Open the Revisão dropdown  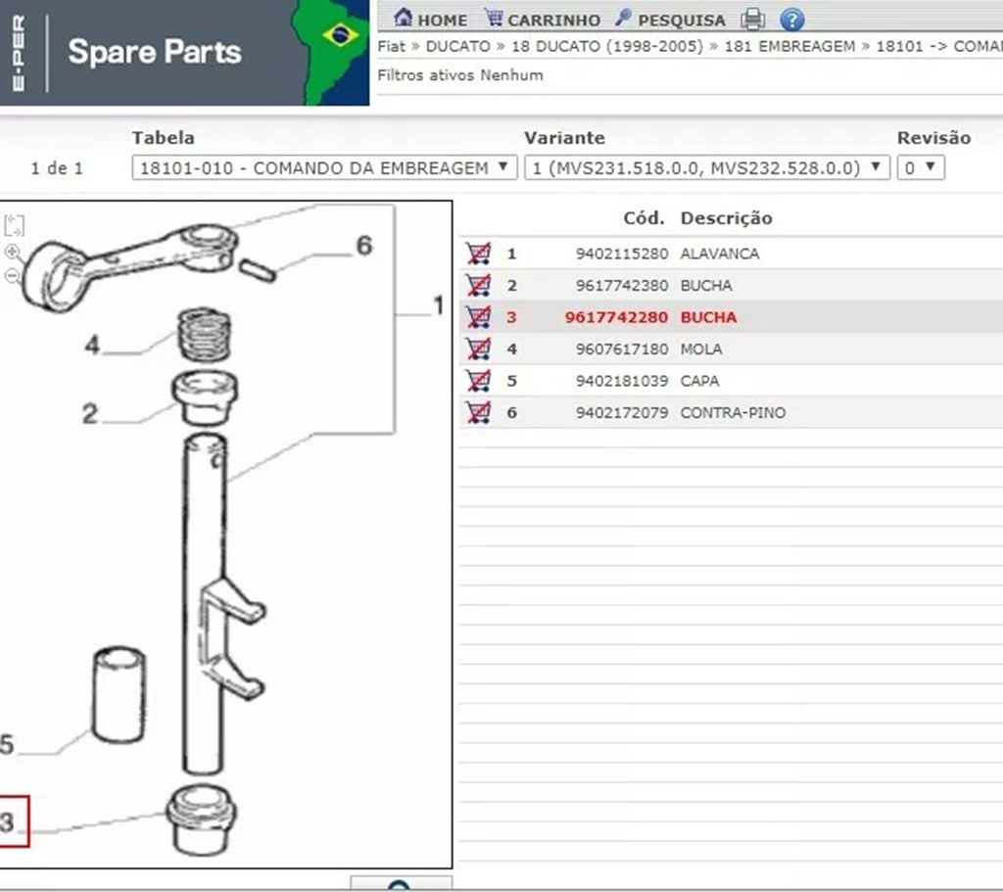pos(921,167)
